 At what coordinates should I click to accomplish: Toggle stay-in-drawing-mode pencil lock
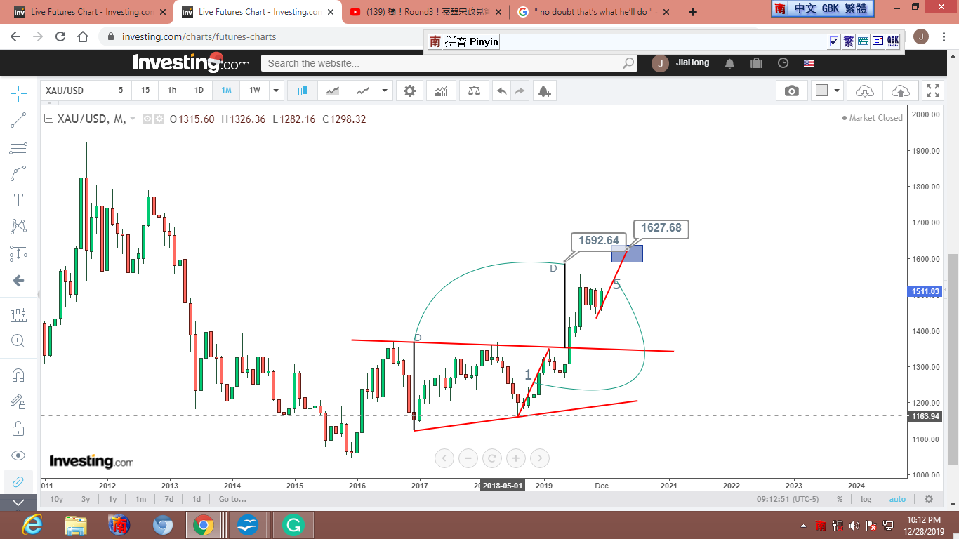coord(18,401)
